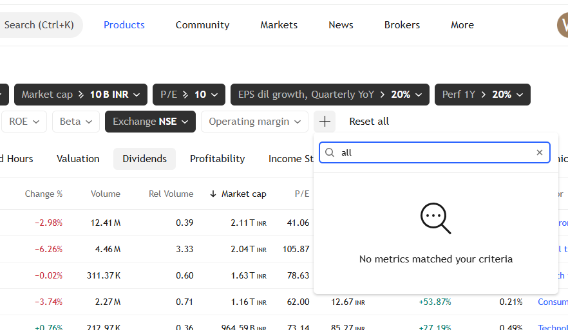Click Reset all filters
This screenshot has width=568, height=330.
[x=369, y=122]
